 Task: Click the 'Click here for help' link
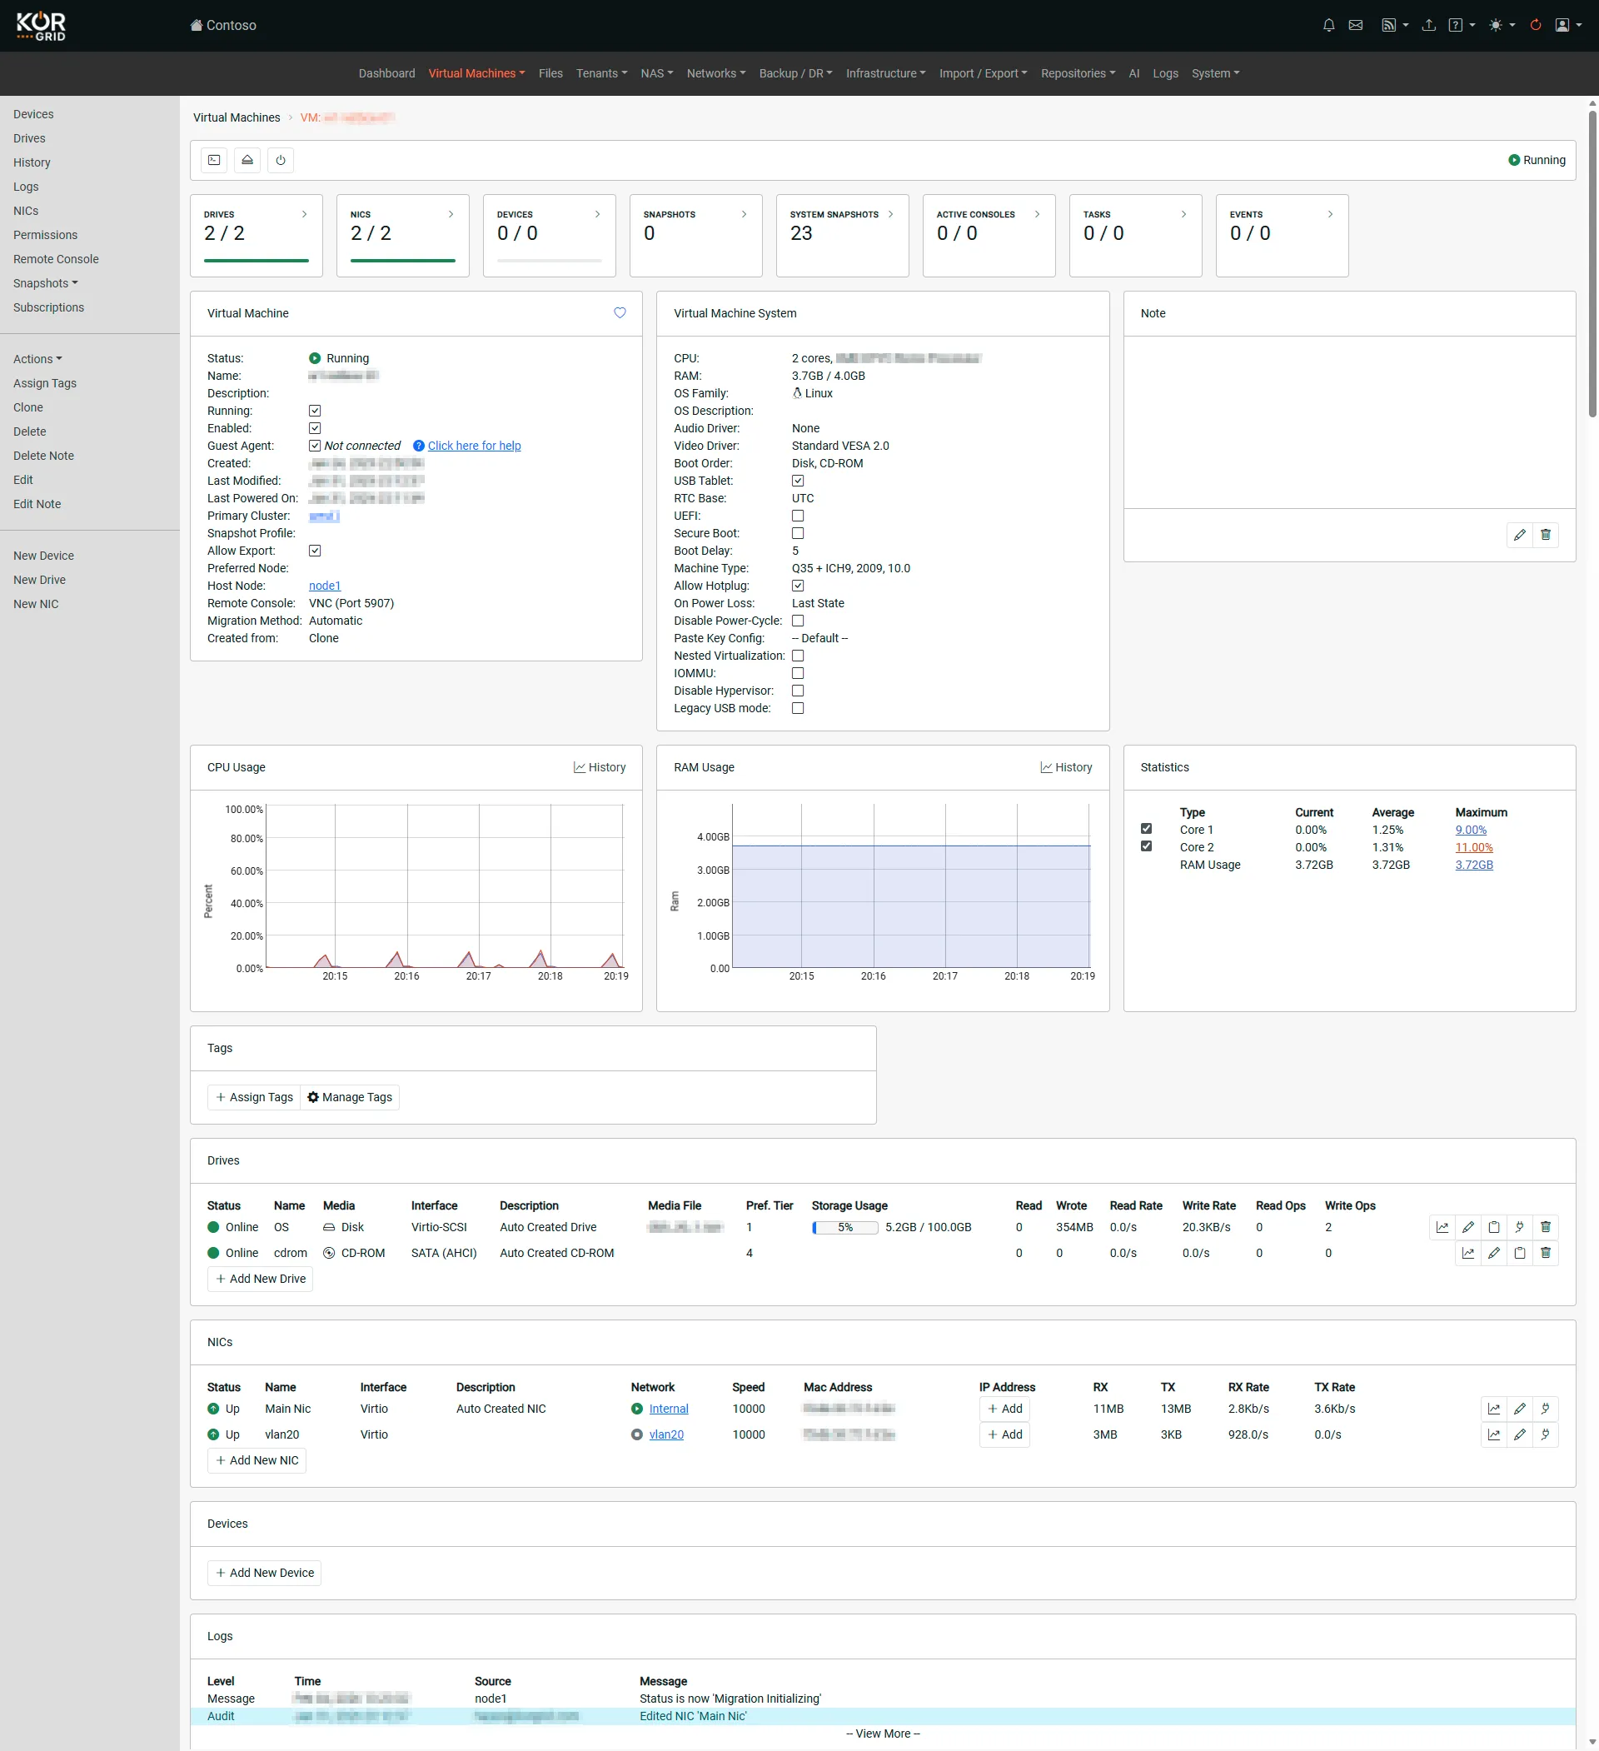click(x=474, y=446)
